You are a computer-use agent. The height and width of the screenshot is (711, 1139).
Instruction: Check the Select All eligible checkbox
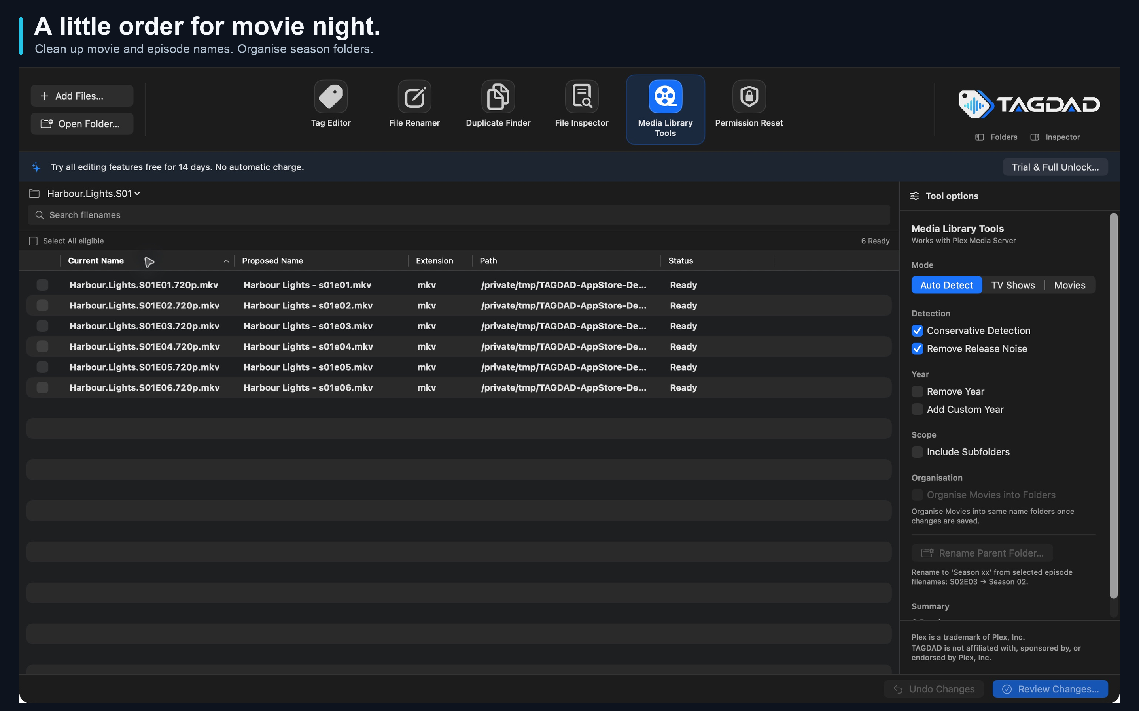click(33, 241)
